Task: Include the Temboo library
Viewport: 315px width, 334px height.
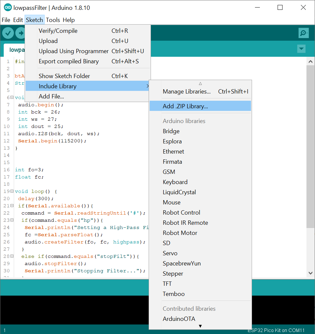Action: coord(200,294)
